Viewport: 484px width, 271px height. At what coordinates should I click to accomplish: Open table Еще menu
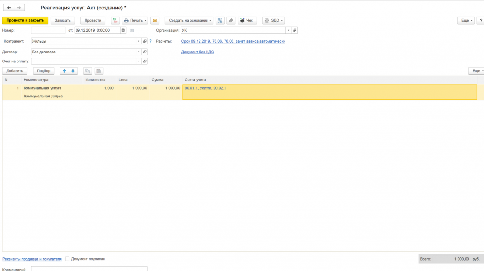click(476, 71)
